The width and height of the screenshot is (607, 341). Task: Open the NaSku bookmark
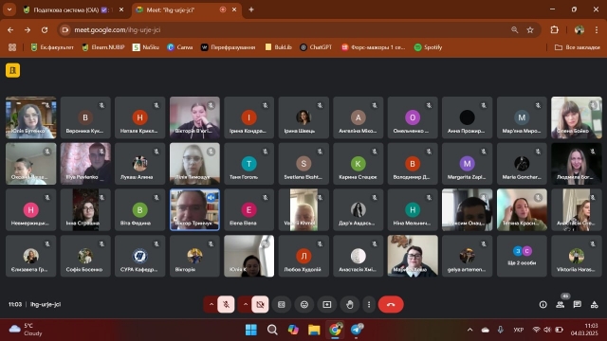146,47
